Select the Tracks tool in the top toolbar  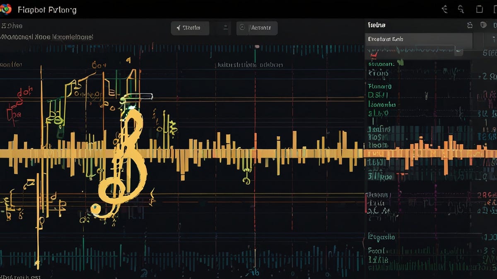point(190,28)
